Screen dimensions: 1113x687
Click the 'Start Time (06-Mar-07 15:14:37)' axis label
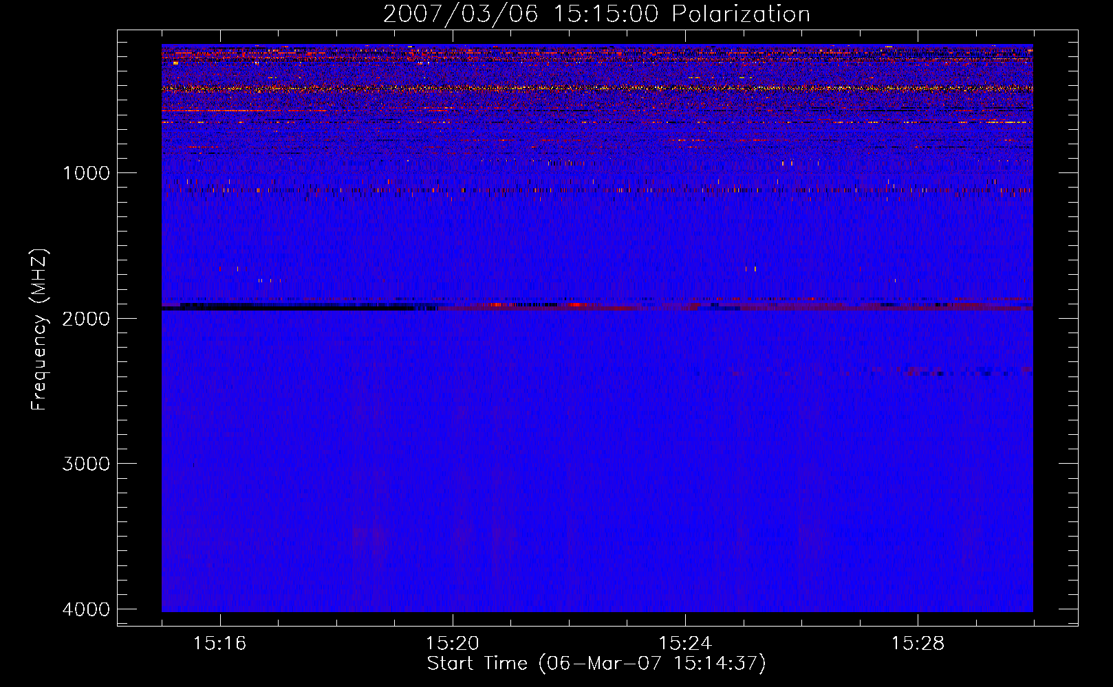click(x=596, y=664)
